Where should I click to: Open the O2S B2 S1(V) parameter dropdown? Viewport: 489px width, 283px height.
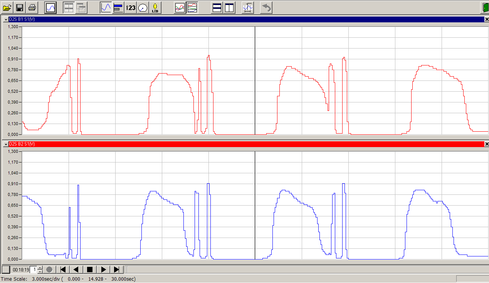pyautogui.click(x=6, y=144)
